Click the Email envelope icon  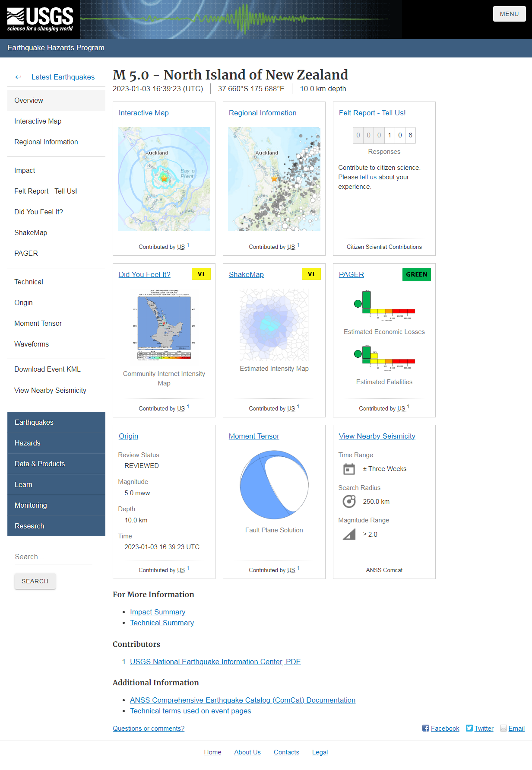503,728
